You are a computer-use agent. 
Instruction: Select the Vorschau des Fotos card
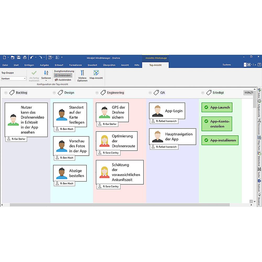[71, 146]
